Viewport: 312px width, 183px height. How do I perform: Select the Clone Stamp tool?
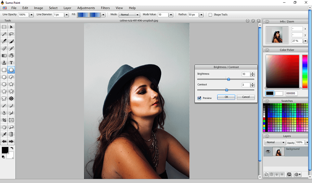(4, 63)
